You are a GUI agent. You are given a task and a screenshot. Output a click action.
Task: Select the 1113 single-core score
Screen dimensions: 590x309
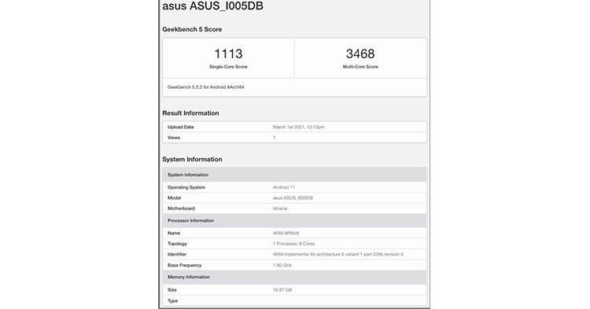pyautogui.click(x=228, y=53)
